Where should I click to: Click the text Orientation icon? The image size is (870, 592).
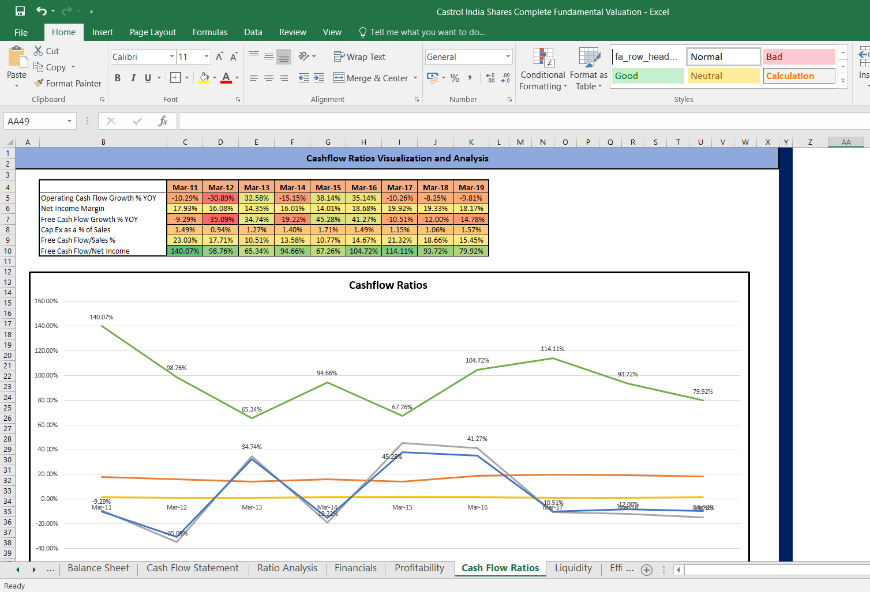[304, 56]
